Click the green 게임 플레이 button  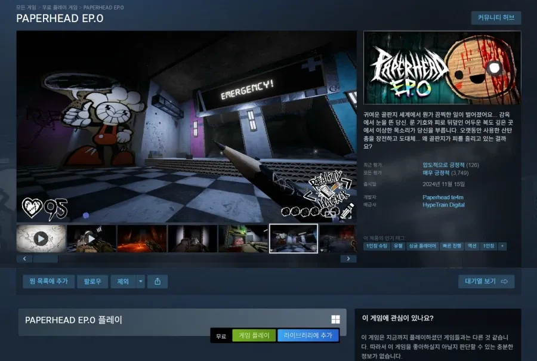[x=254, y=336]
